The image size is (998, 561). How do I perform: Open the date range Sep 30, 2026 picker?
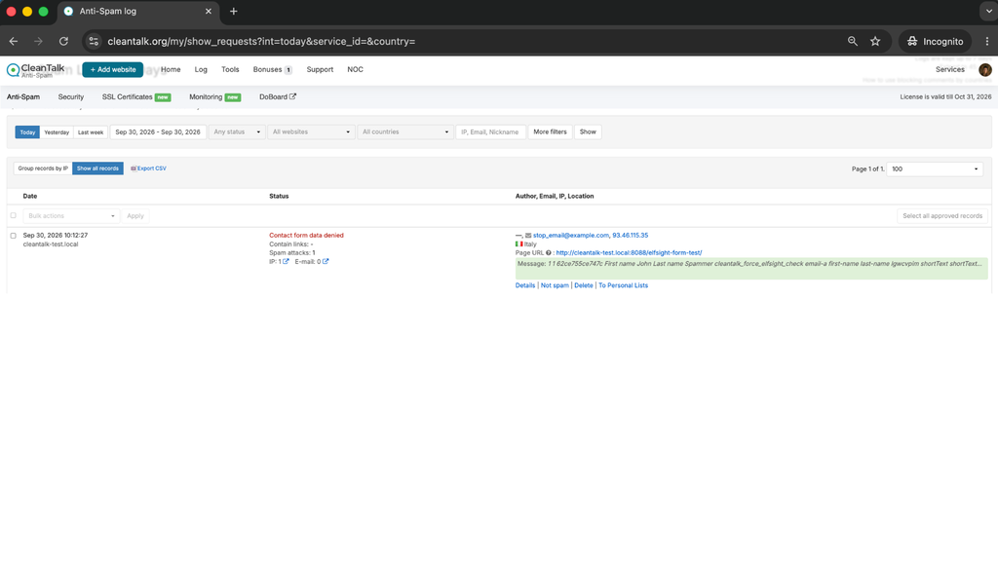(158, 132)
